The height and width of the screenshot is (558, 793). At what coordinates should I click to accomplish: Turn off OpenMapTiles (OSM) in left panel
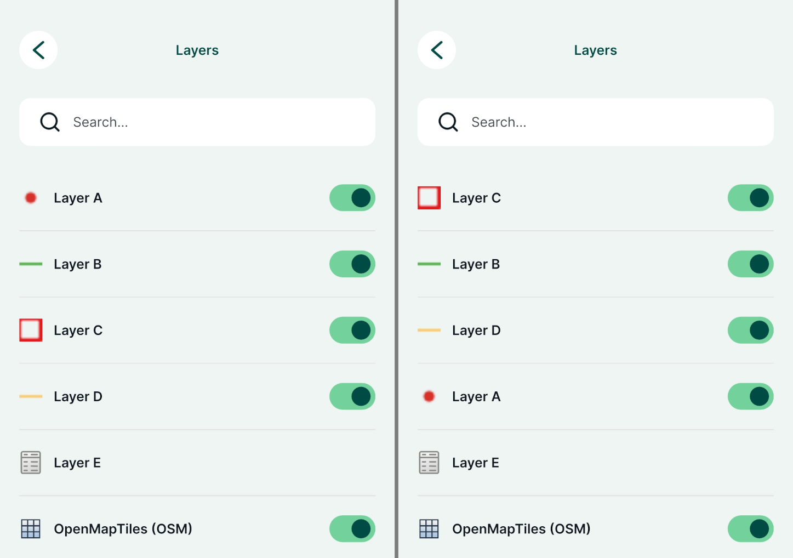[x=352, y=528]
